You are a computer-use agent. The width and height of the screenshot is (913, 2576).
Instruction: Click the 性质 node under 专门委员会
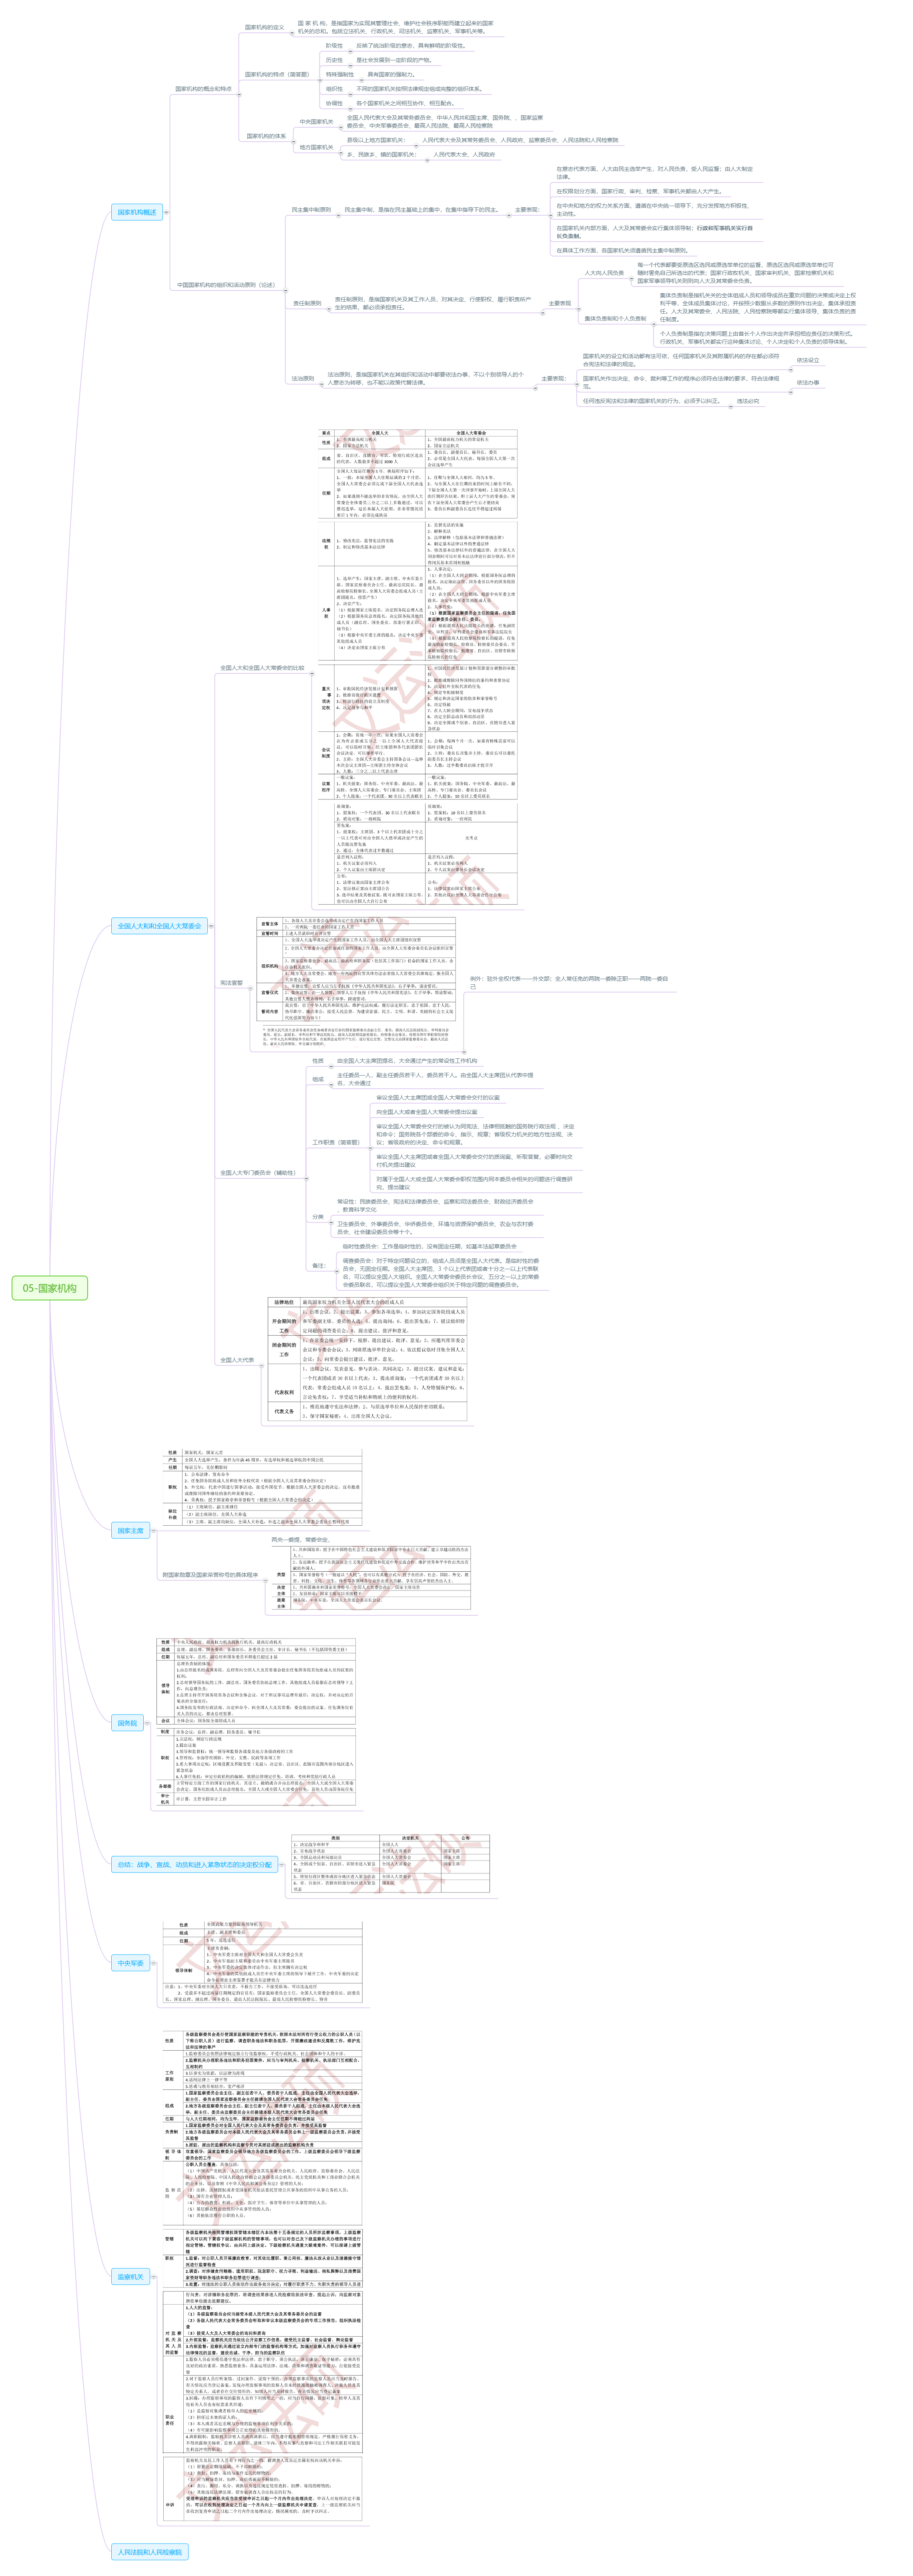pyautogui.click(x=318, y=1061)
